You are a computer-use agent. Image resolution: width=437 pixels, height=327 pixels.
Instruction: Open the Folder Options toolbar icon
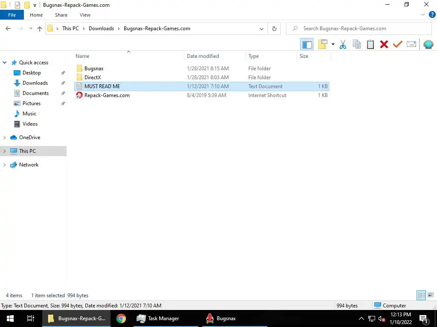(x=323, y=44)
